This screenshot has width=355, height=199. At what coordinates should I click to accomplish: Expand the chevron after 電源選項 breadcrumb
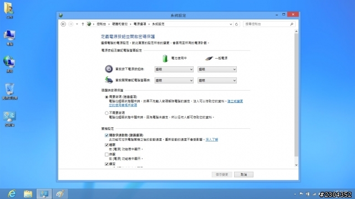149,24
